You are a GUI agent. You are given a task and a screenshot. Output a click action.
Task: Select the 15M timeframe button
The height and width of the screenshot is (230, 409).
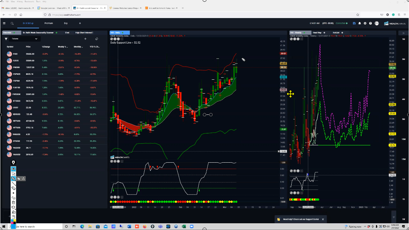click(404, 159)
